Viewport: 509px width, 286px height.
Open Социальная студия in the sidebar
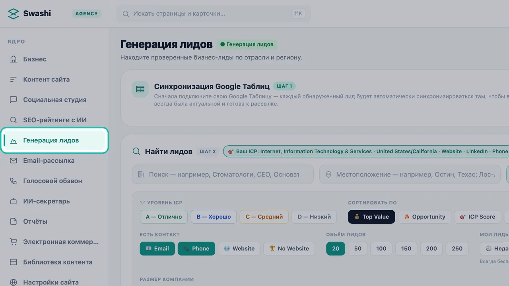54,100
